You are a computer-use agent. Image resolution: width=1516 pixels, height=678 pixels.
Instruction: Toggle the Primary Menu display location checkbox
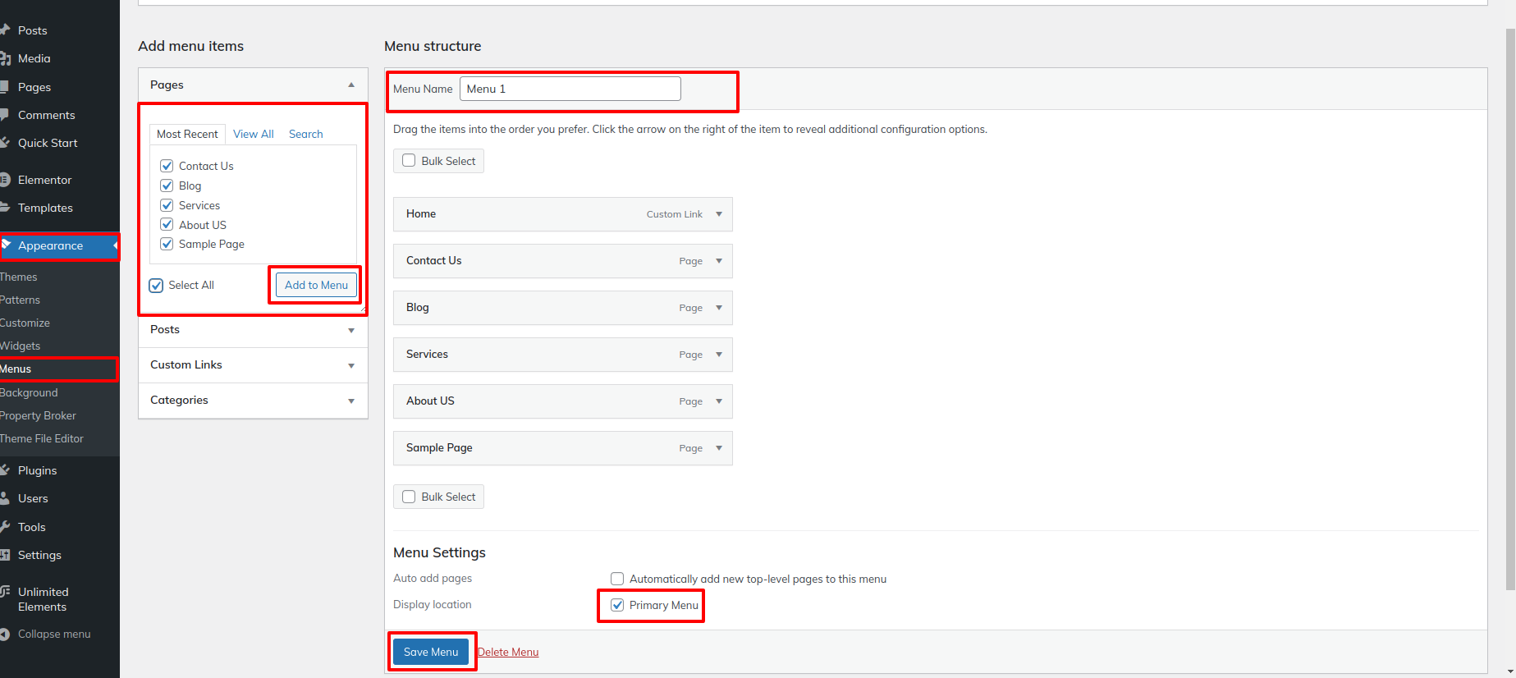click(617, 605)
